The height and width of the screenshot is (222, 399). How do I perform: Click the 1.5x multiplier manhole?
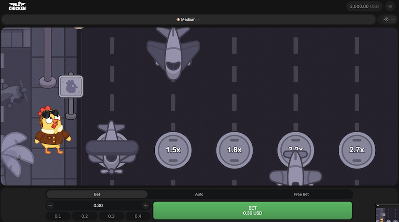point(173,150)
